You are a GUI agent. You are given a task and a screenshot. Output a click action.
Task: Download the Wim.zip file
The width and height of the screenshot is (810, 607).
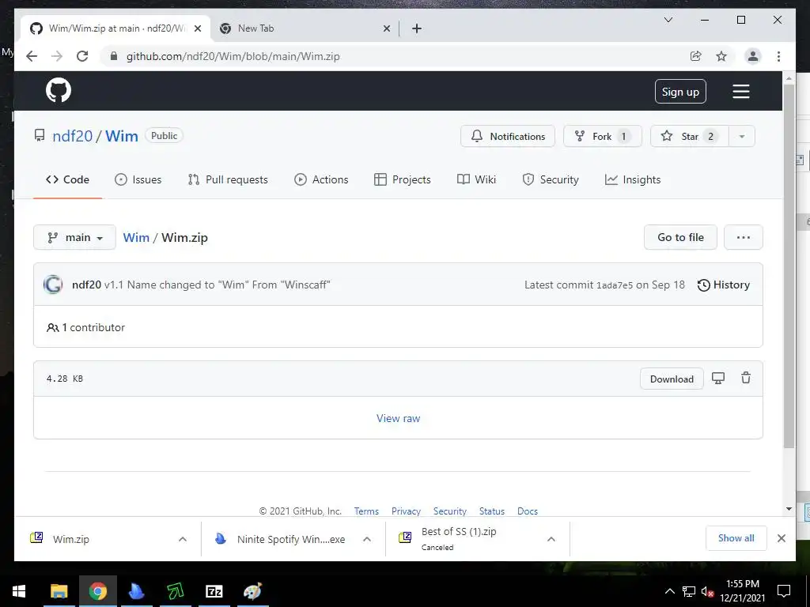pos(672,379)
